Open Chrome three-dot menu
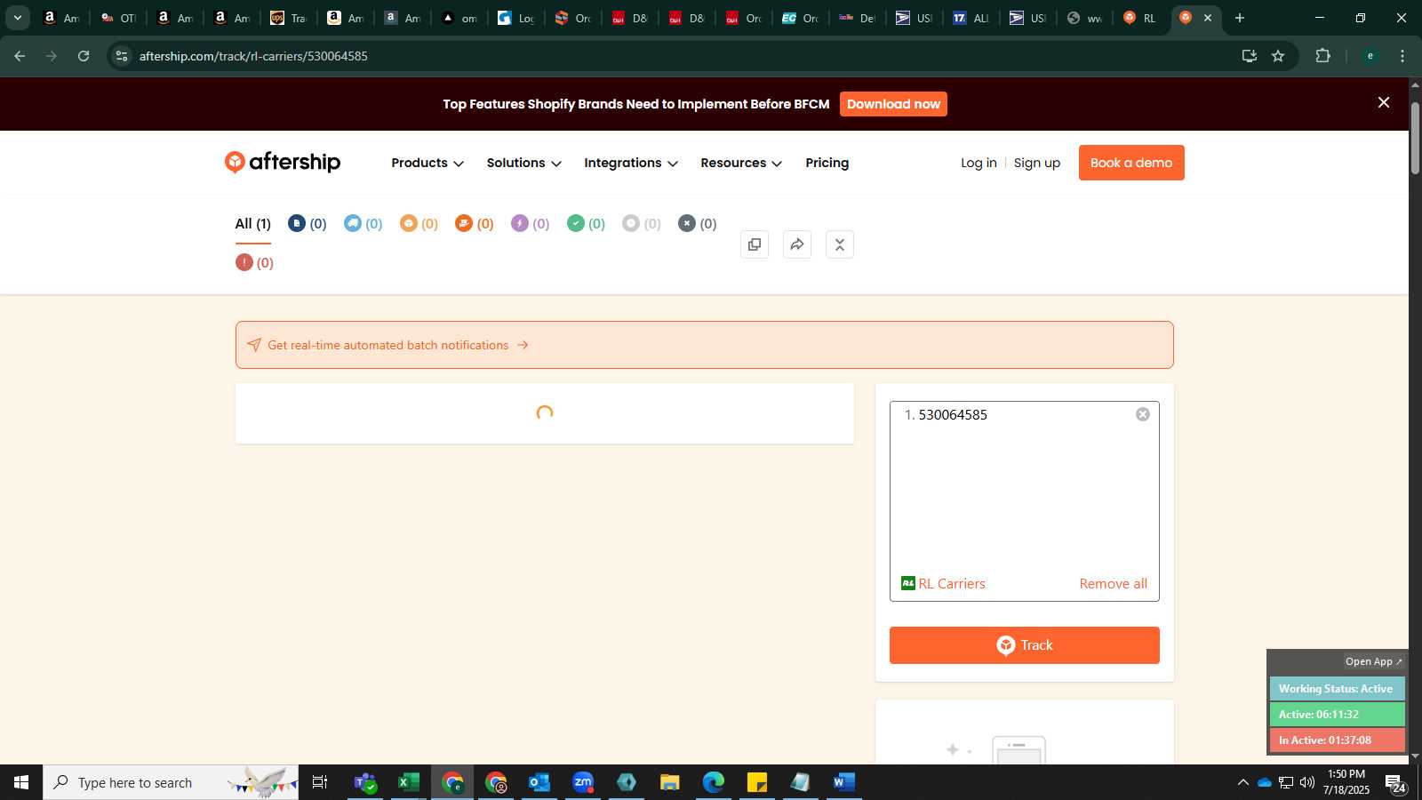Image resolution: width=1422 pixels, height=800 pixels. click(1402, 56)
